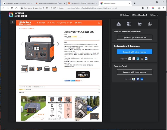
Task: Click the vertical scrollbar beside the screenshot preview
Action: click(110, 43)
